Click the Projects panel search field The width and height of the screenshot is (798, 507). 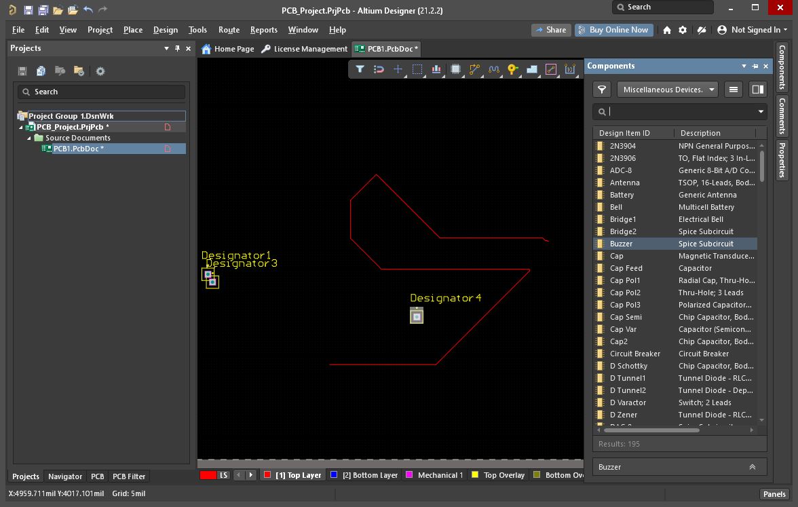click(102, 92)
